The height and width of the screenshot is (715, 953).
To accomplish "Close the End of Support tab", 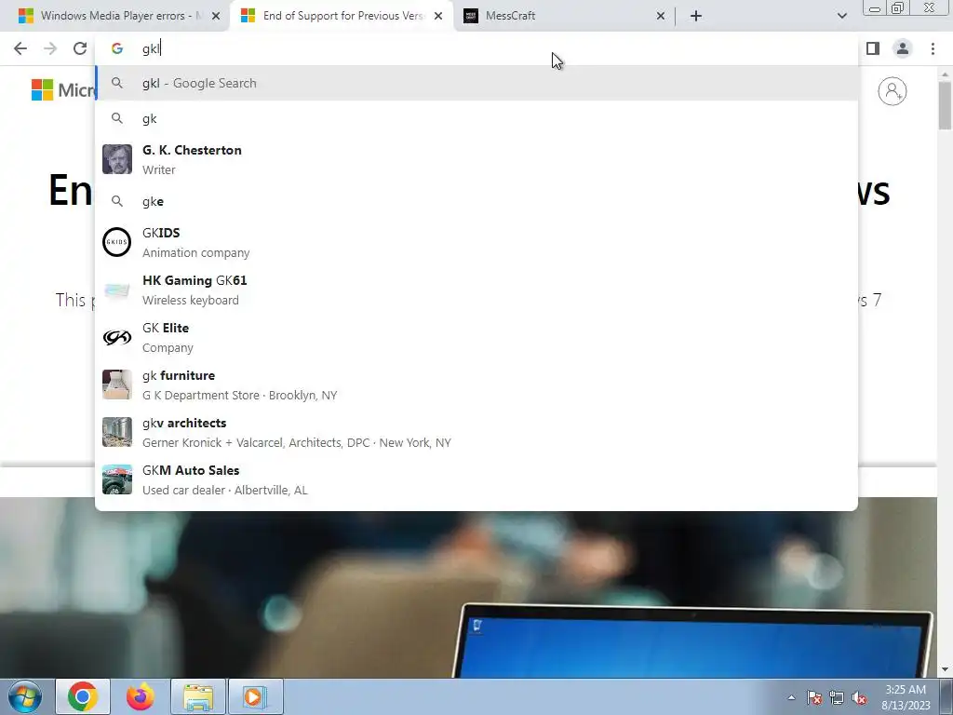I will [x=438, y=16].
